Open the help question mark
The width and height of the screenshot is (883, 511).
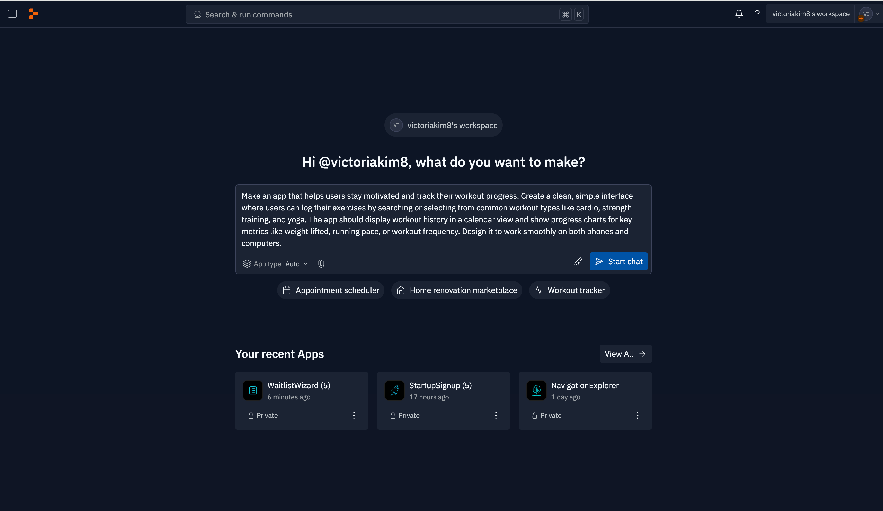tap(757, 14)
